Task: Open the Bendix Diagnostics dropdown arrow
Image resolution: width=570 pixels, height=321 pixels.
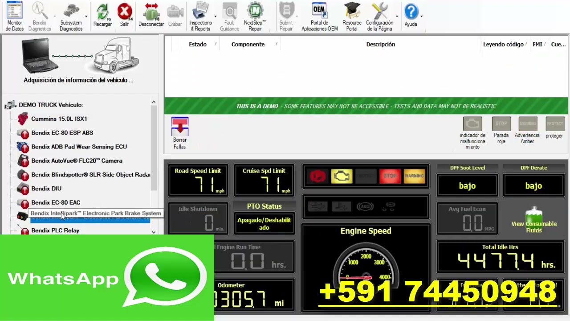Action: pyautogui.click(x=55, y=16)
